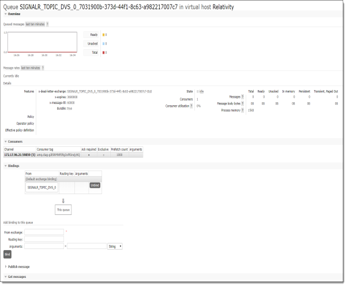The width and height of the screenshot is (346, 286).
Task: Open the String argument type dropdown
Action: (x=115, y=246)
